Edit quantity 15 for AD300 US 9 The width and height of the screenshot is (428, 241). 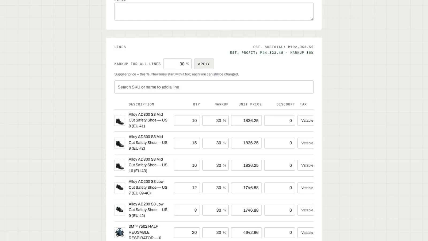(187, 143)
